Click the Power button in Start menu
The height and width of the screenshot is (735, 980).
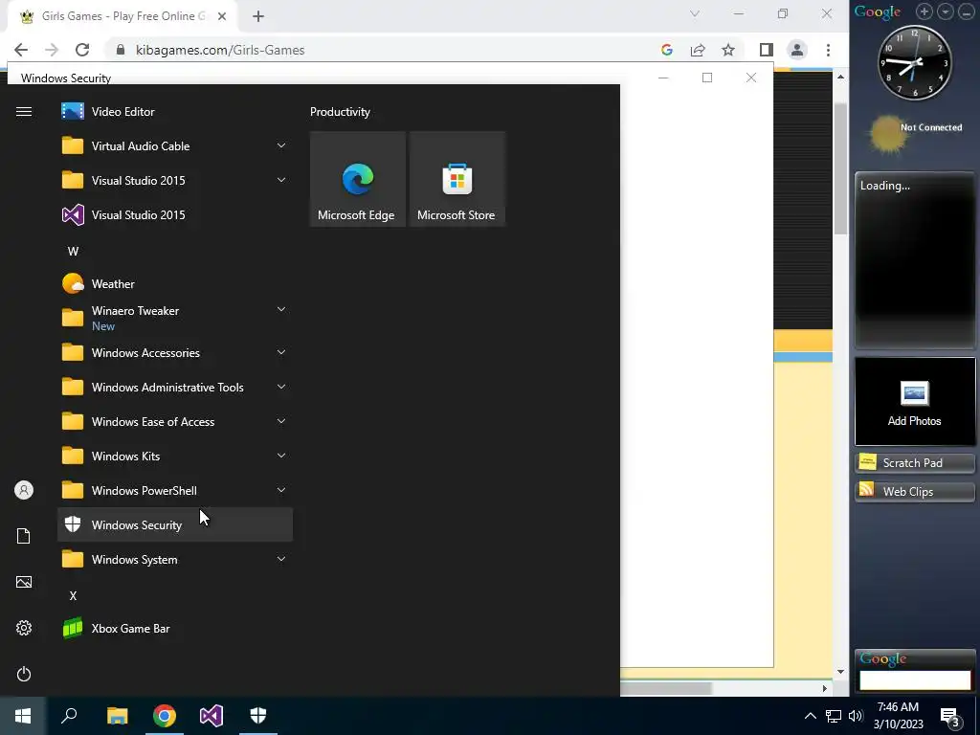click(24, 674)
